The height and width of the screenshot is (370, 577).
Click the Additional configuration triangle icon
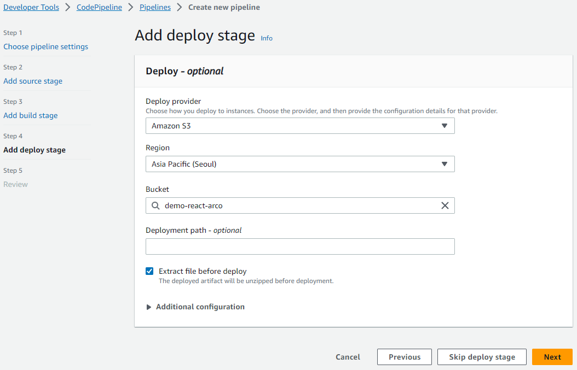point(149,307)
